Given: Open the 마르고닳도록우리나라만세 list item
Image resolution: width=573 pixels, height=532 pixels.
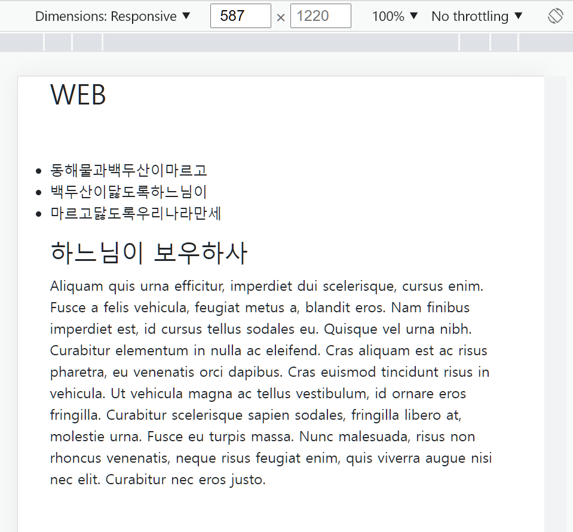Looking at the screenshot, I should (136, 214).
